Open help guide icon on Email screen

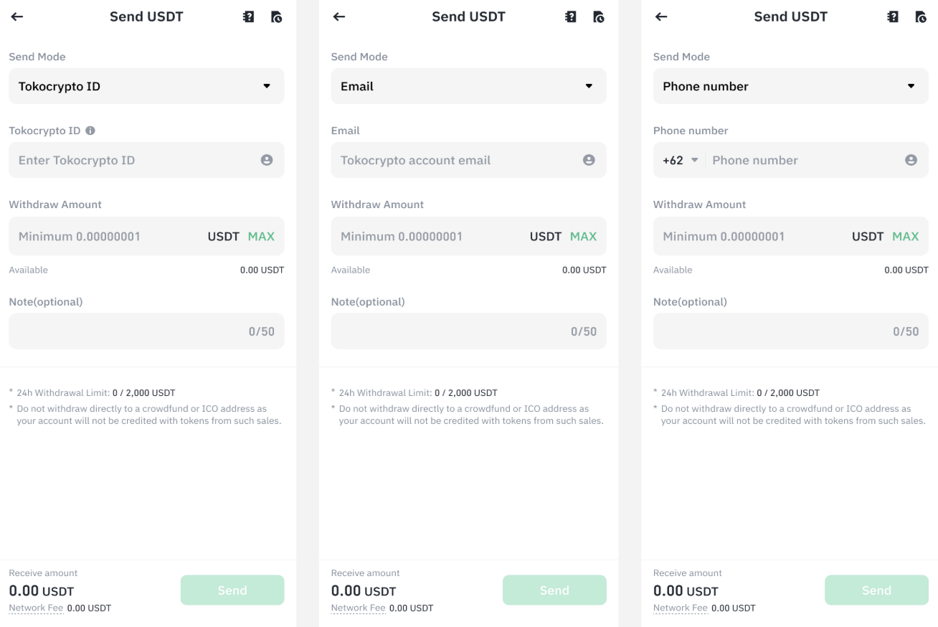tap(571, 16)
